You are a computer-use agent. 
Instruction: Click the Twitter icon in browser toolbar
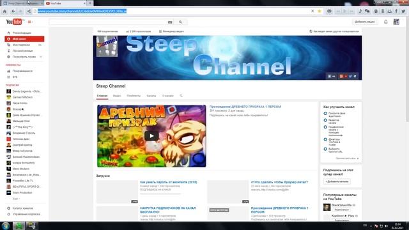click(403, 11)
